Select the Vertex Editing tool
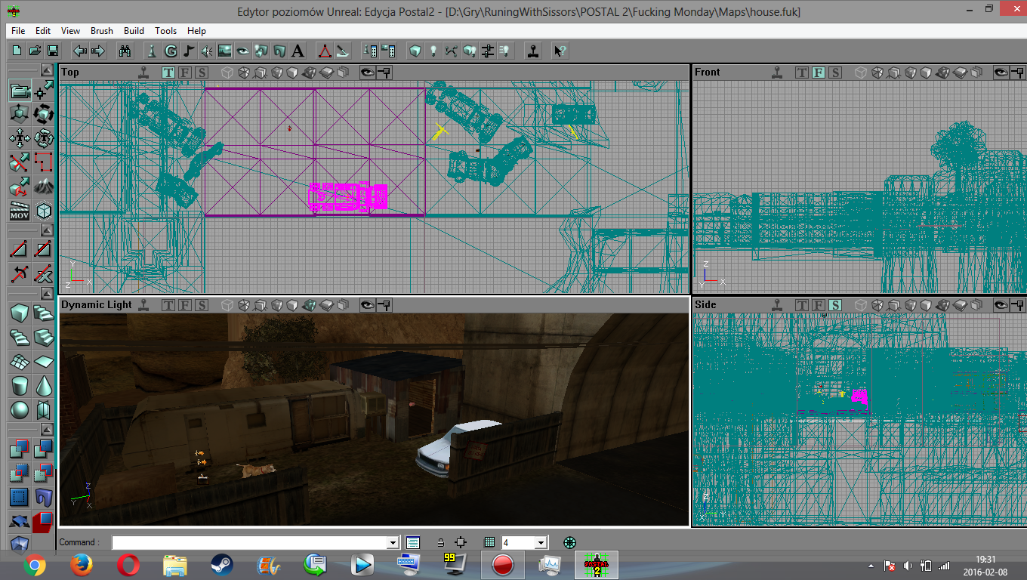Image resolution: width=1027 pixels, height=580 pixels. (44, 91)
